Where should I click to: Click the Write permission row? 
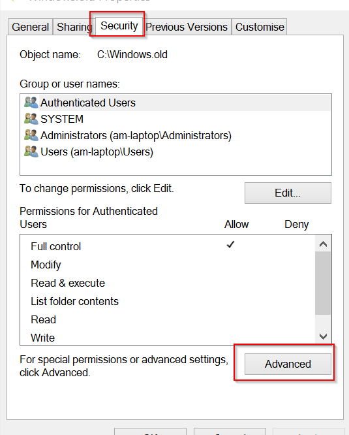coord(168,337)
